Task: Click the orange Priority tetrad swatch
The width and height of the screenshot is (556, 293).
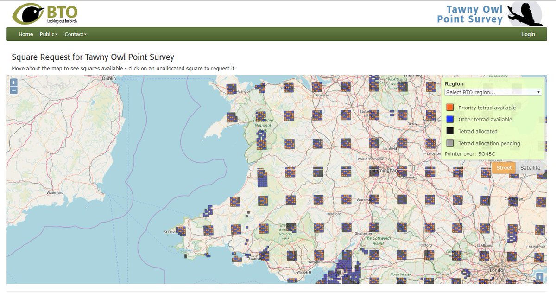Action: coord(449,108)
